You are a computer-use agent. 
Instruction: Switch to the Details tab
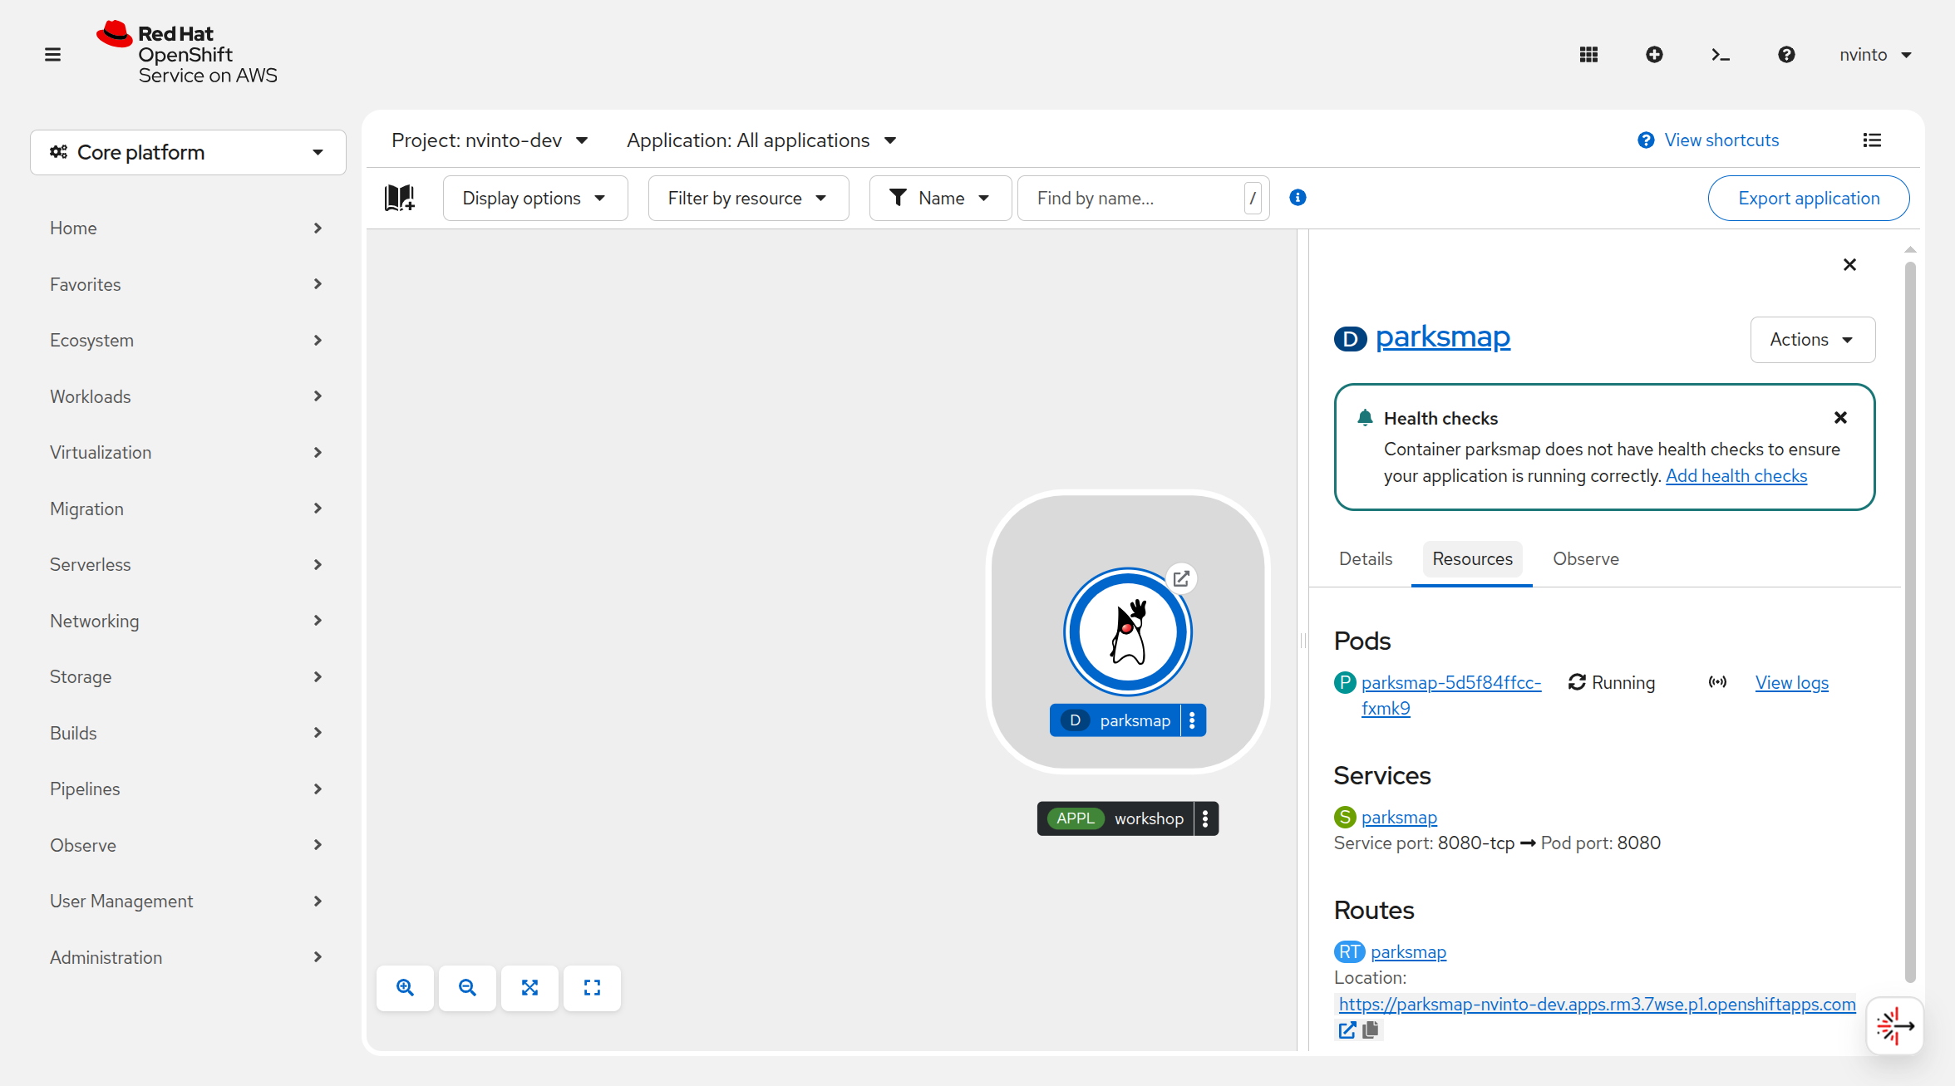point(1366,559)
